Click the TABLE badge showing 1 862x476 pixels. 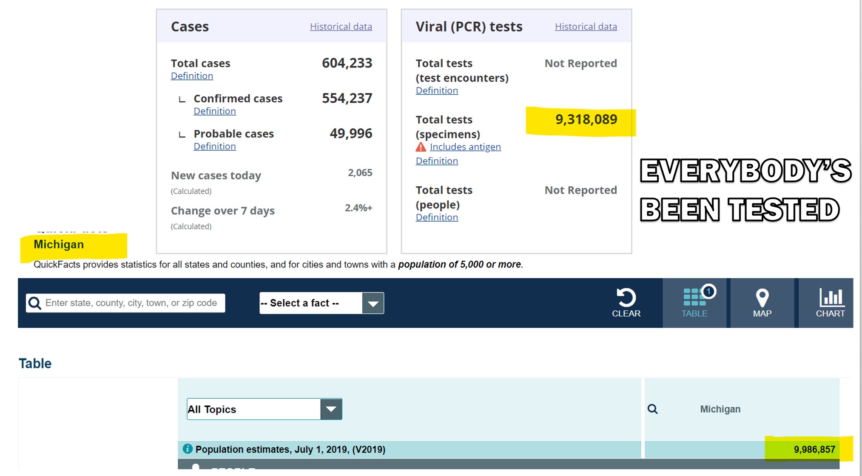(708, 291)
